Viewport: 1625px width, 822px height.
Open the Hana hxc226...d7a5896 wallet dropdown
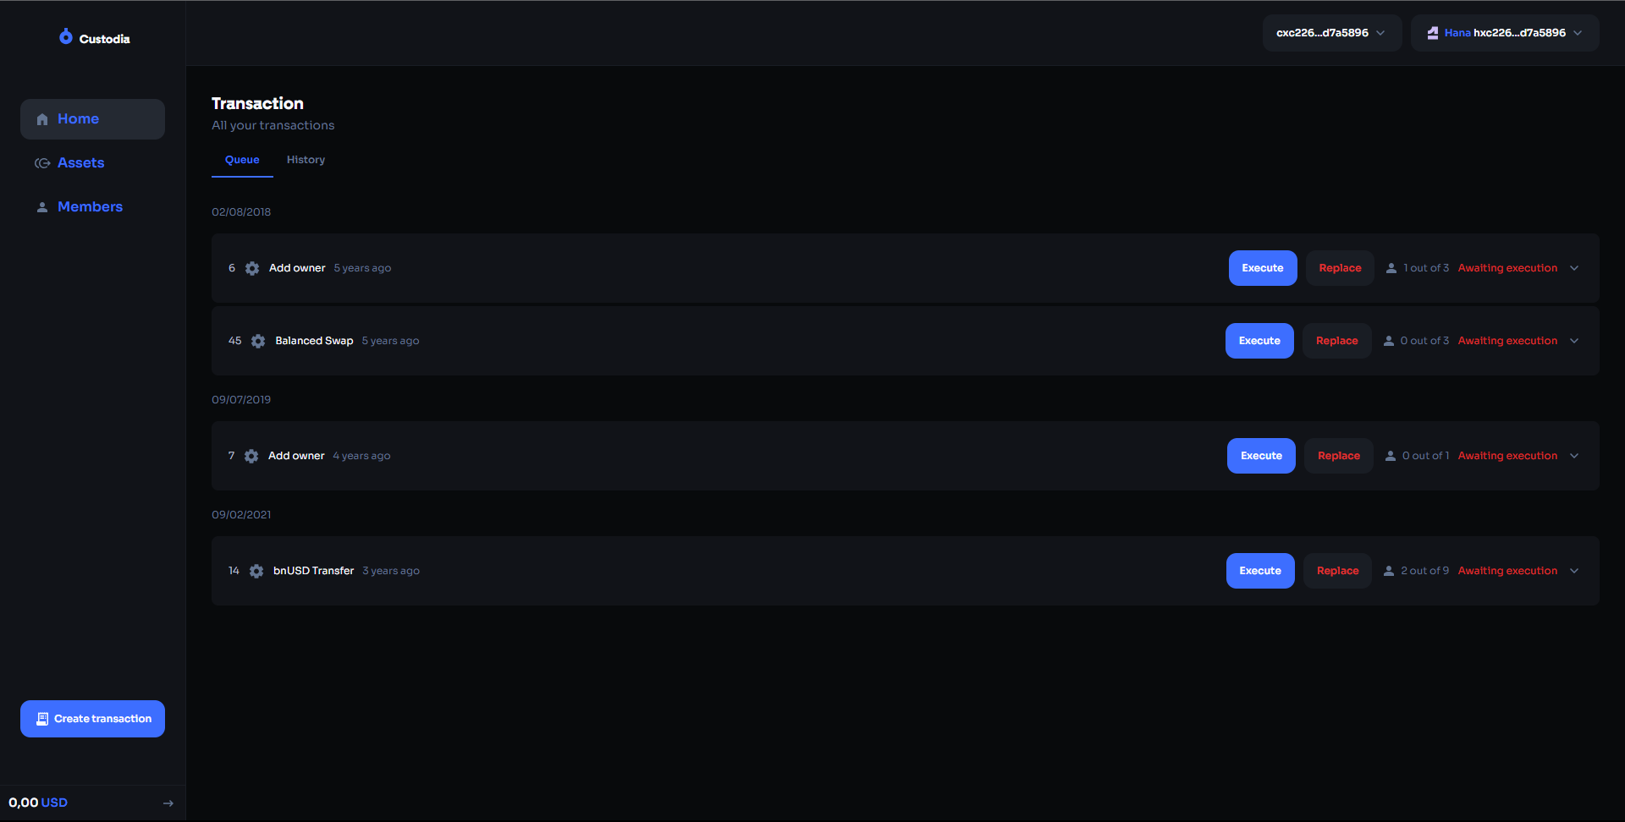coord(1504,33)
